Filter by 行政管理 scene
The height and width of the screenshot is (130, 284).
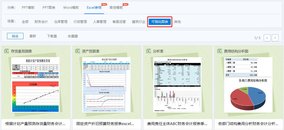tap(80, 22)
